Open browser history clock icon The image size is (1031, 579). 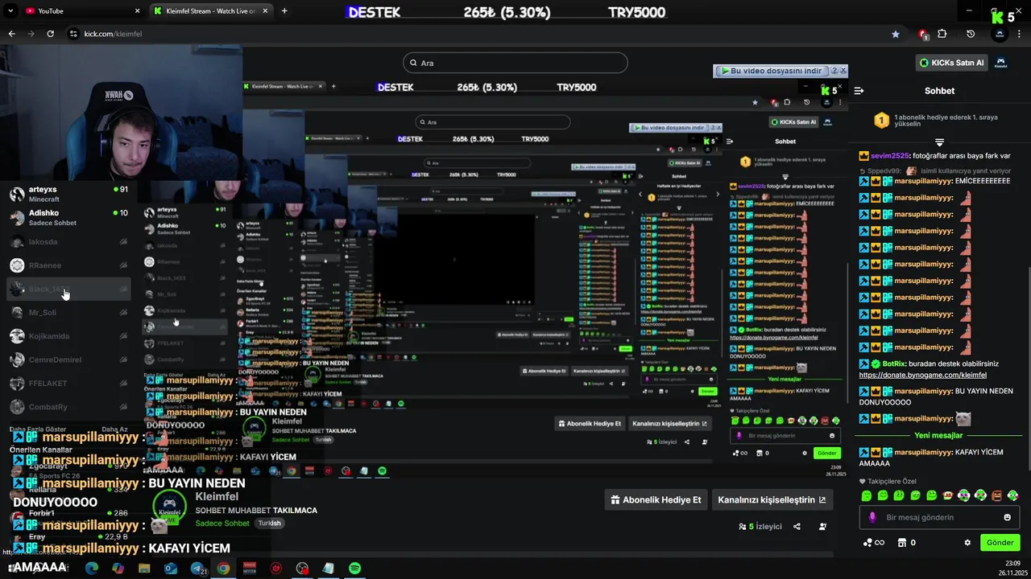click(x=971, y=34)
